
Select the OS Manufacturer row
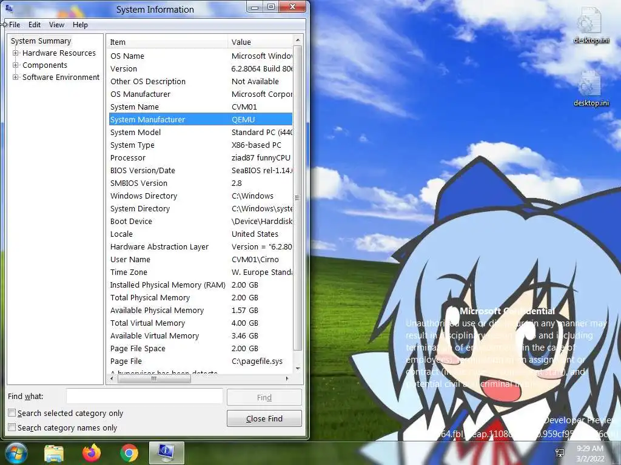(200, 94)
